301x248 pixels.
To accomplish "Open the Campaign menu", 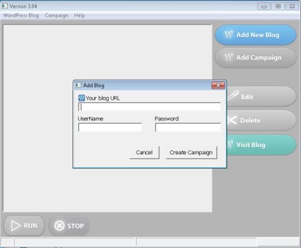I will (56, 16).
